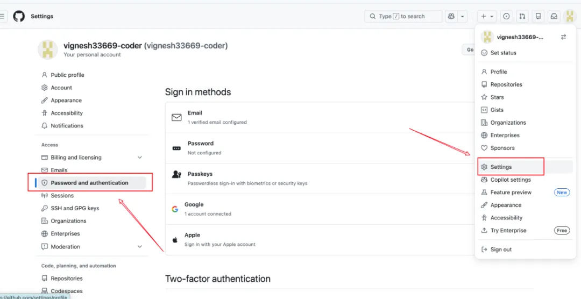Image resolution: width=581 pixels, height=299 pixels.
Task: Choose Sign out from user menu
Action: pos(501,250)
